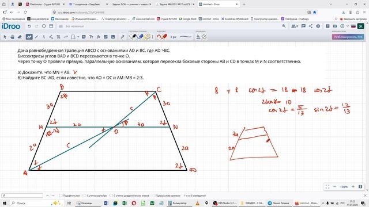Change language via Russian flag
This screenshot has width=369, height=207.
pos(353,26)
